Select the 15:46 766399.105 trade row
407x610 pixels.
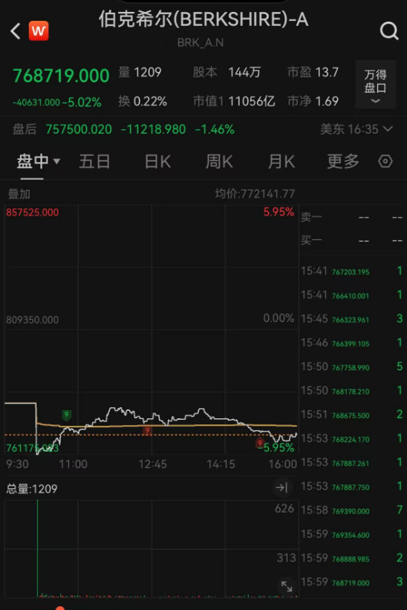click(x=352, y=343)
